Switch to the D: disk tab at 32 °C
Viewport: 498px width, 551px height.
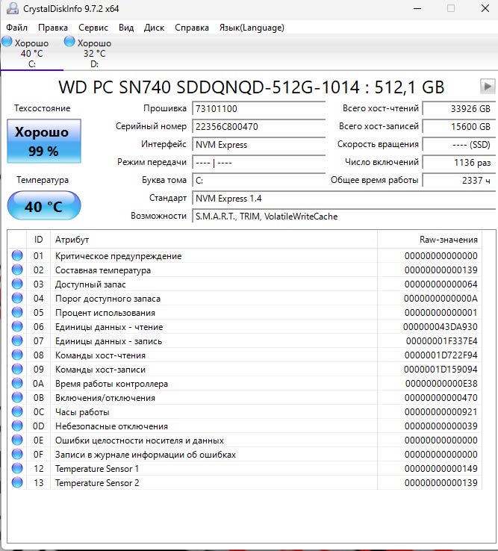(94, 53)
